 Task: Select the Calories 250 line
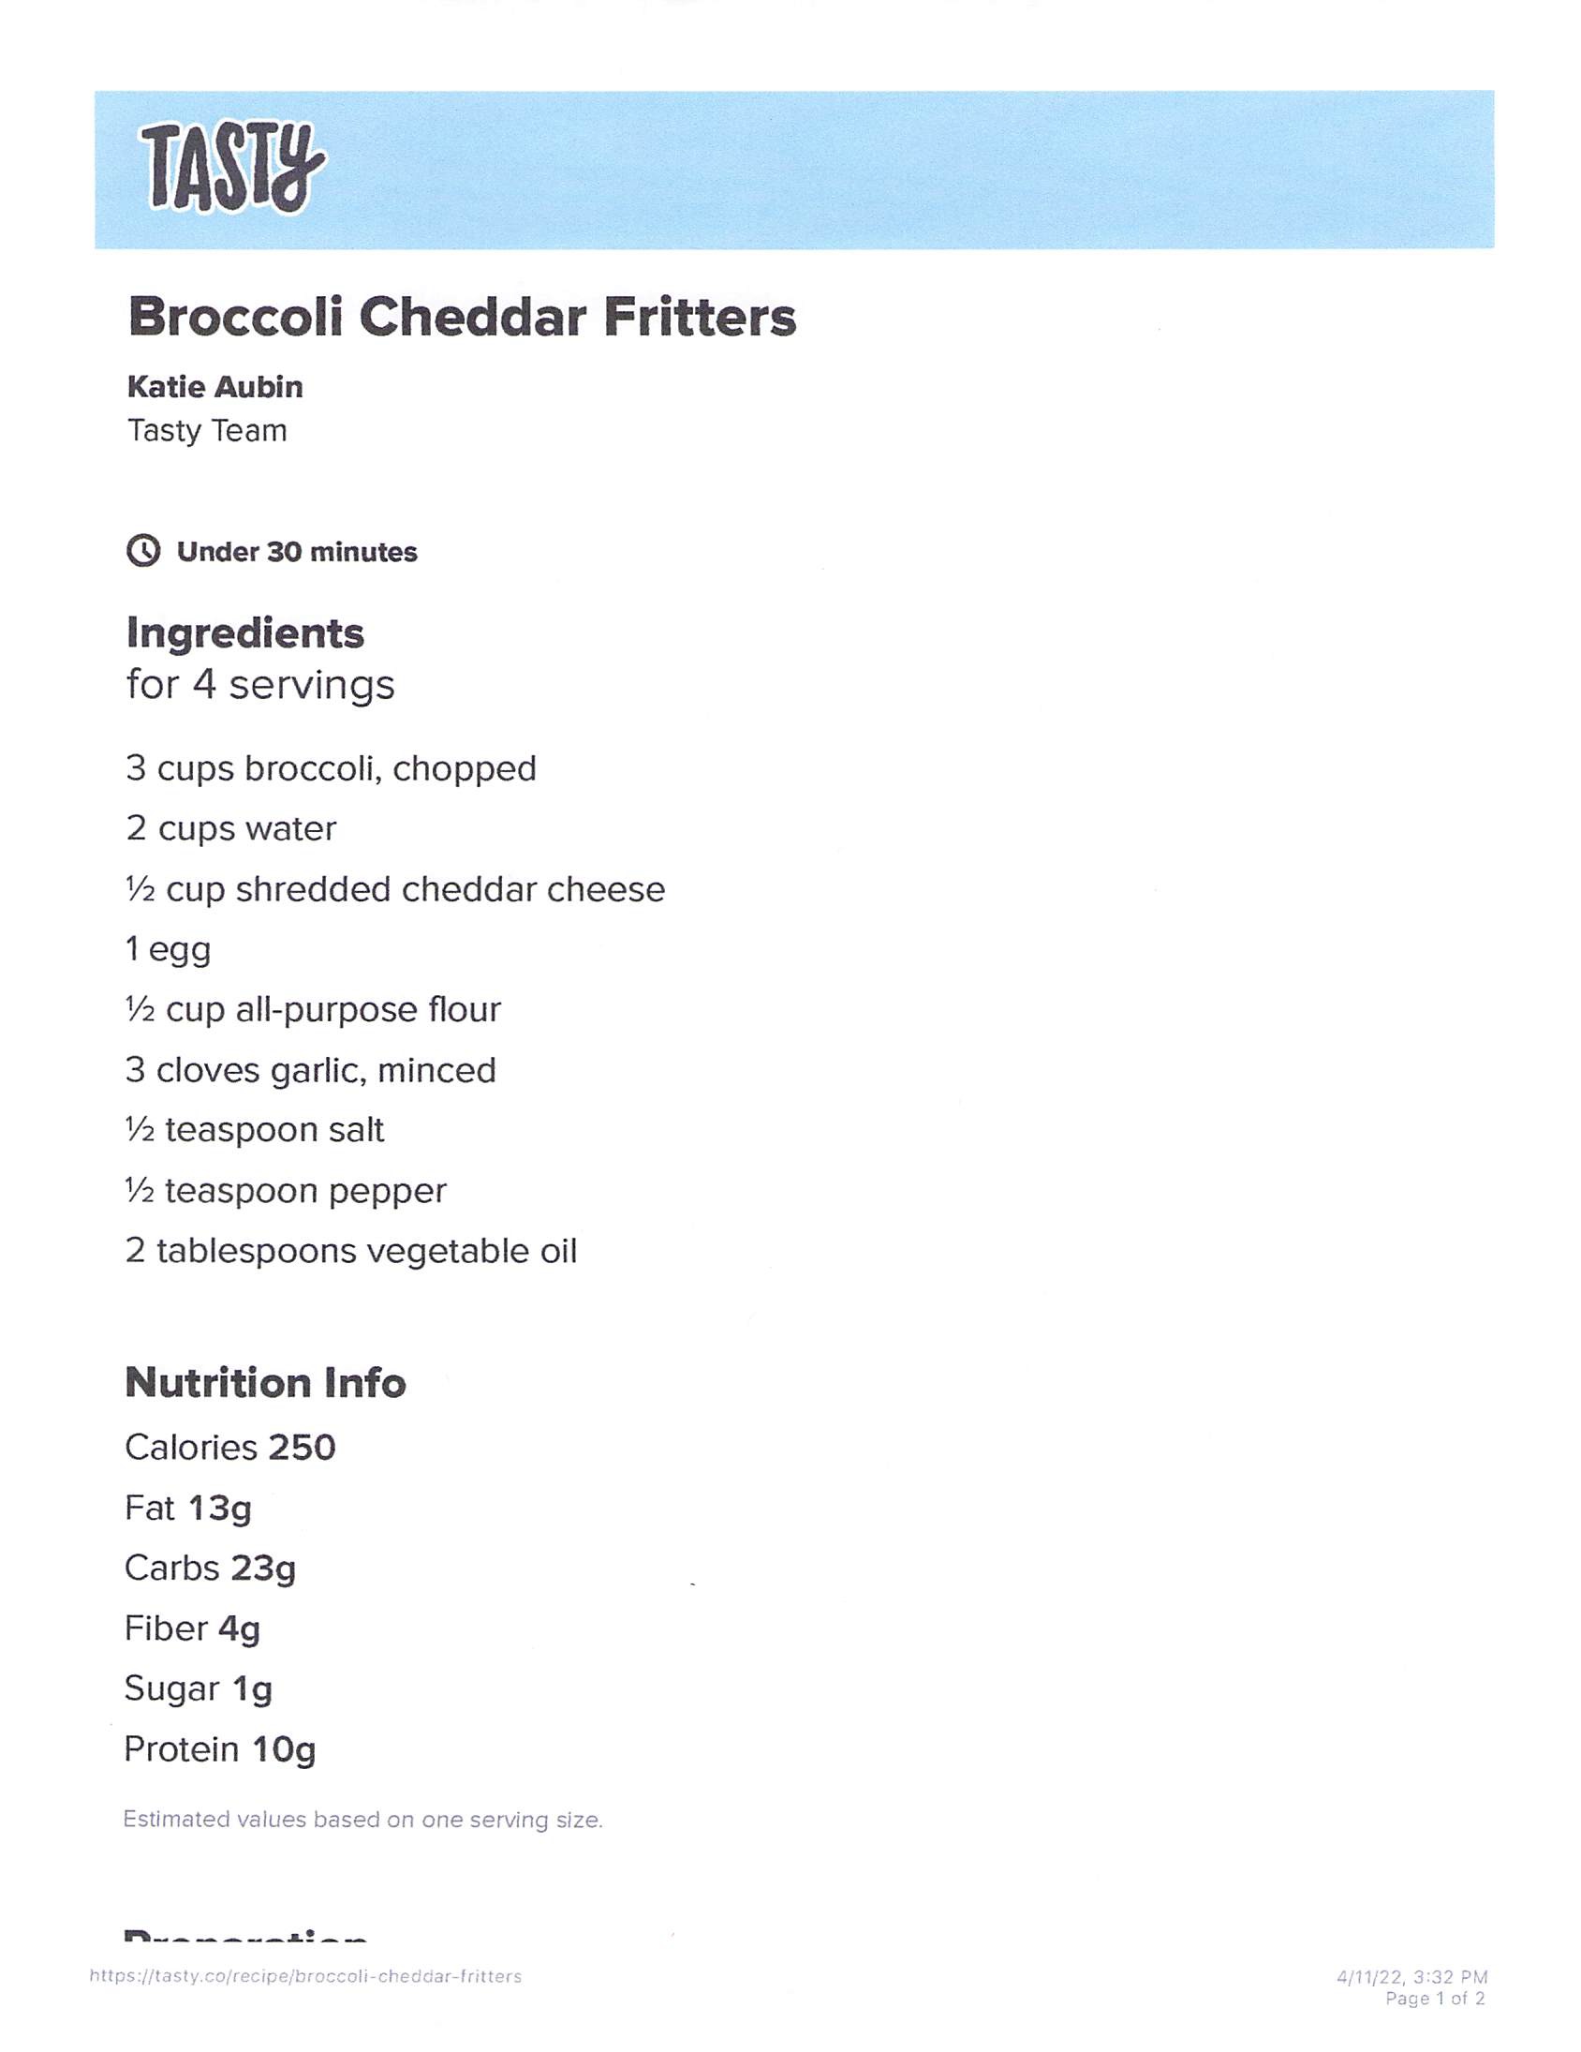pos(230,1448)
